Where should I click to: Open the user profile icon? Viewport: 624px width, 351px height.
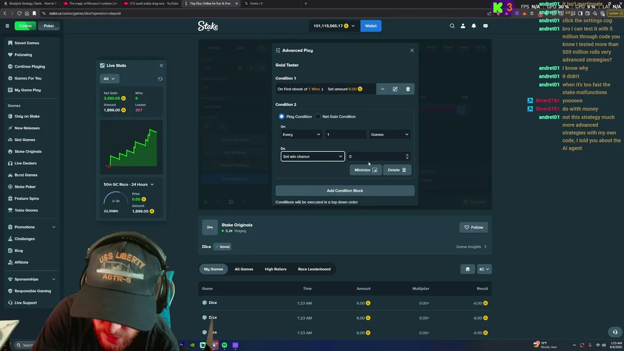click(463, 26)
